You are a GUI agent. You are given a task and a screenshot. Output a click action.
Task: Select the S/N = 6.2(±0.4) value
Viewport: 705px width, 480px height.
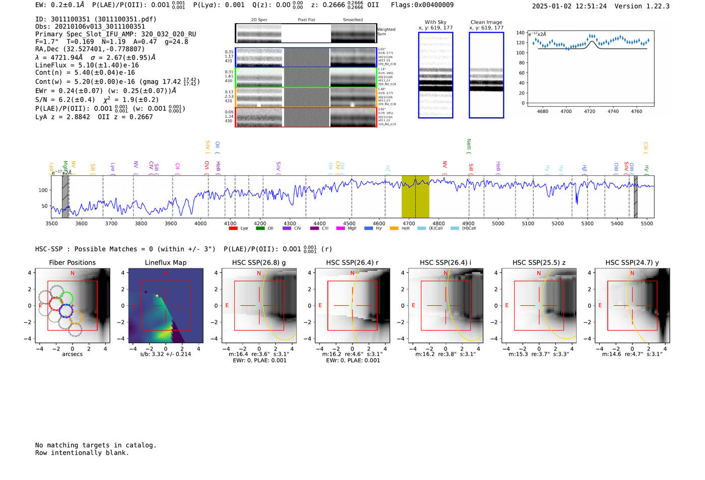[x=65, y=99]
